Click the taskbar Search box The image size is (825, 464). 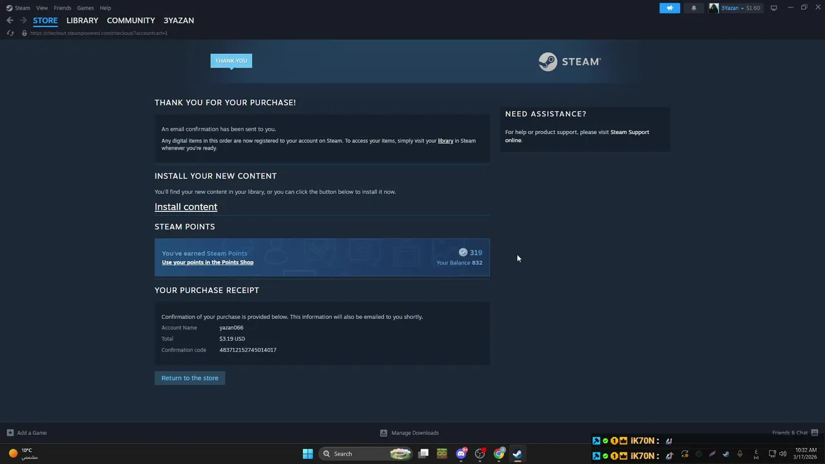click(365, 454)
